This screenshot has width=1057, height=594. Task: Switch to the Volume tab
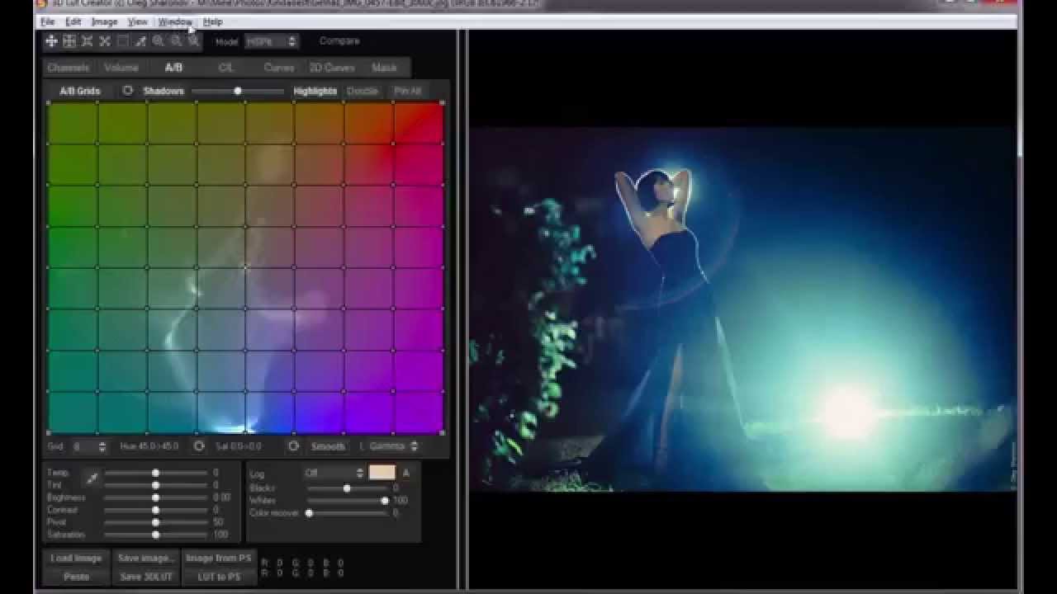click(x=121, y=68)
